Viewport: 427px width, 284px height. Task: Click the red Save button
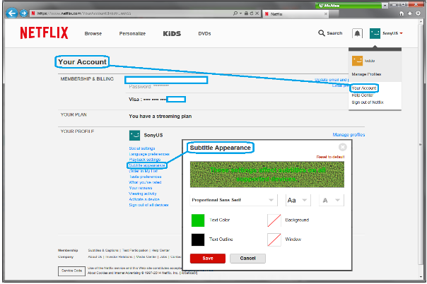click(x=208, y=258)
